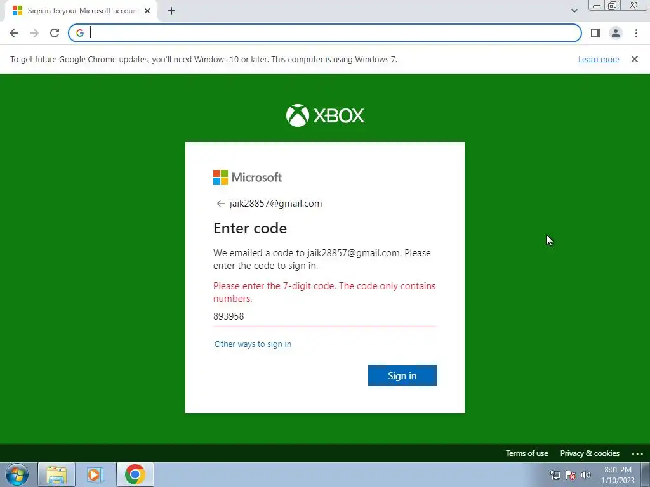The image size is (650, 487).
Task: Open File Explorer from the taskbar
Action: pyautogui.click(x=56, y=474)
